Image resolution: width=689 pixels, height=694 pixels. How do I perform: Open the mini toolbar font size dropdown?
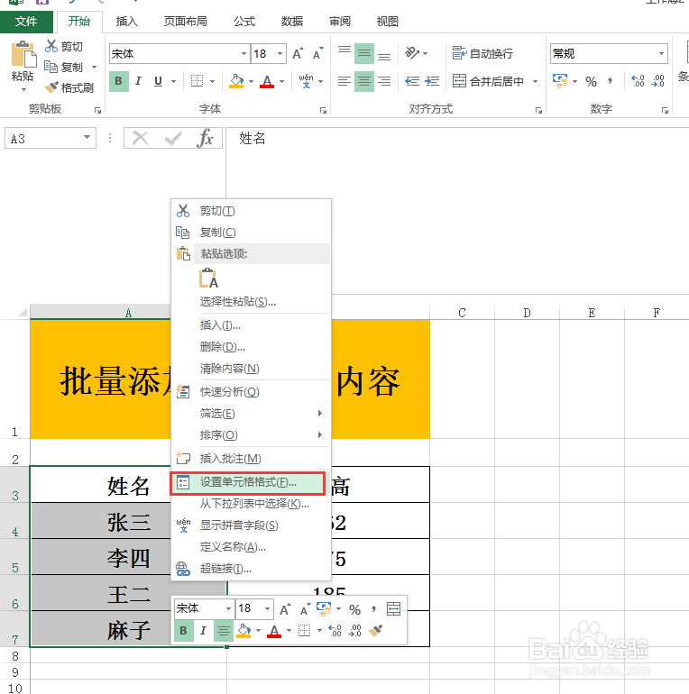[267, 609]
